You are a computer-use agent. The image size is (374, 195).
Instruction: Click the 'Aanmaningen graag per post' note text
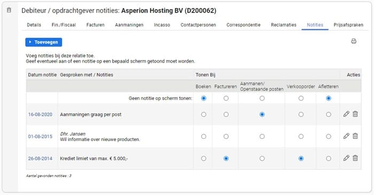(91, 114)
